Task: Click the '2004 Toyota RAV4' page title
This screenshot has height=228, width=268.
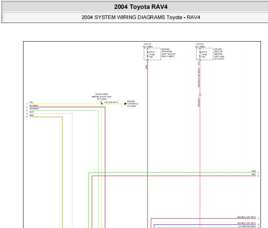Action: pos(141,7)
